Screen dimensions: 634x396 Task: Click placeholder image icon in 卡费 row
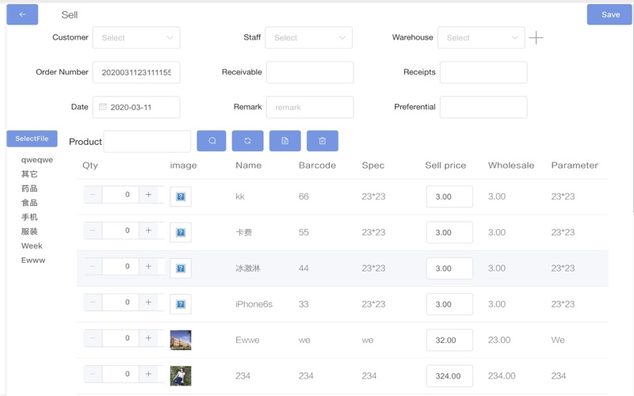tap(181, 232)
